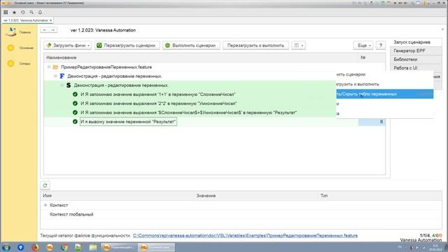This screenshot has height=252, width=448.
Task: Click the Значение column header
Action: click(x=256, y=196)
